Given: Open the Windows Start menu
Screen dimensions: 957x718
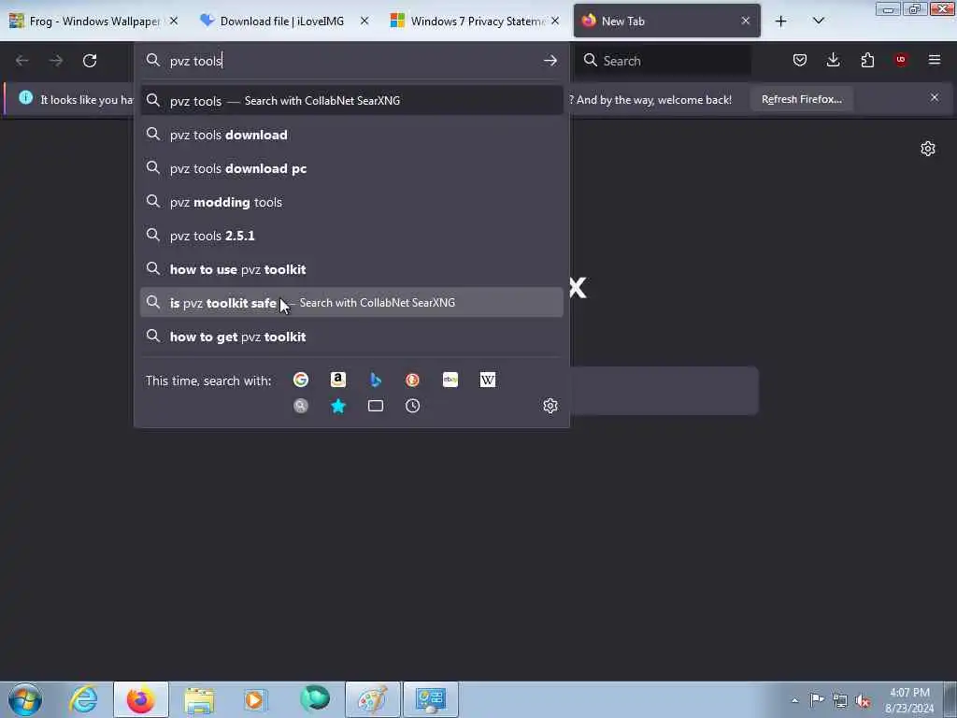Looking at the screenshot, I should [x=25, y=699].
